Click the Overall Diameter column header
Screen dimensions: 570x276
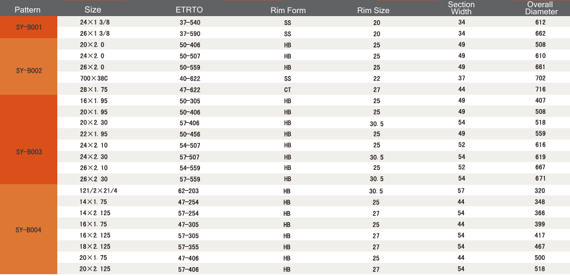click(x=541, y=8)
